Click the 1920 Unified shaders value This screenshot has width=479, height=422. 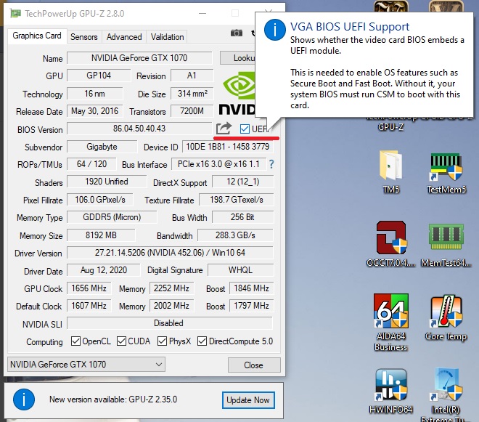click(107, 182)
